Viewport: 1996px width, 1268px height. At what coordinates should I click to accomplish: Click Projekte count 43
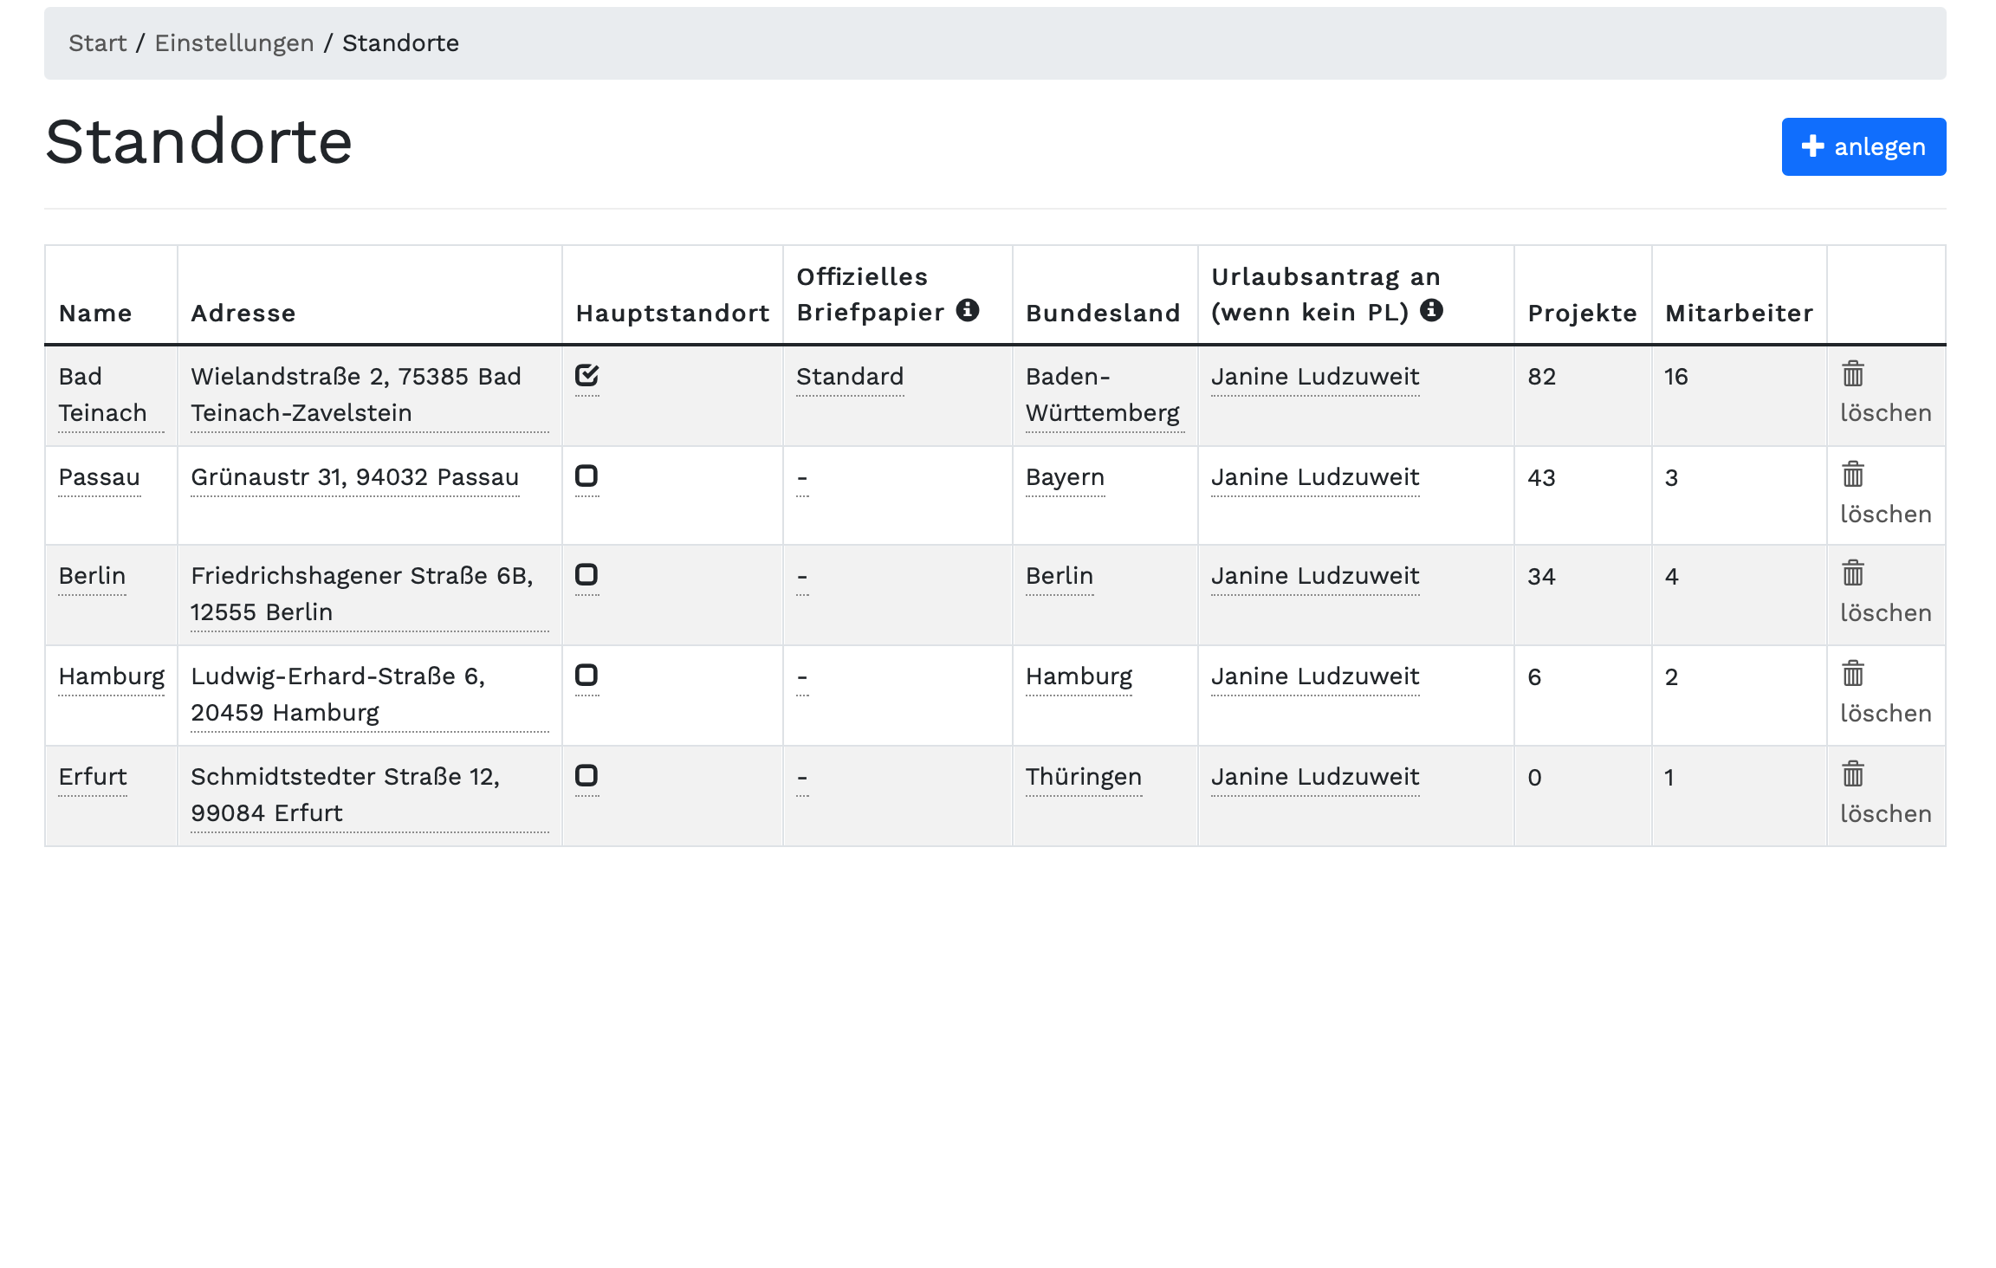click(1542, 477)
